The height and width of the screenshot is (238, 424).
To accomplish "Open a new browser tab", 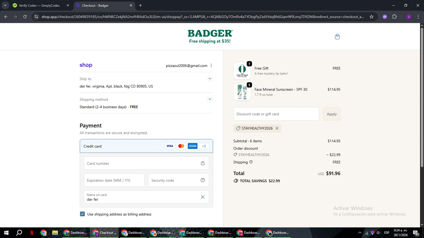I will [x=140, y=5].
